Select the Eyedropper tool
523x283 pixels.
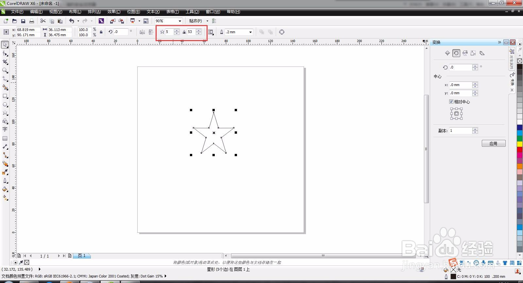tap(5, 172)
